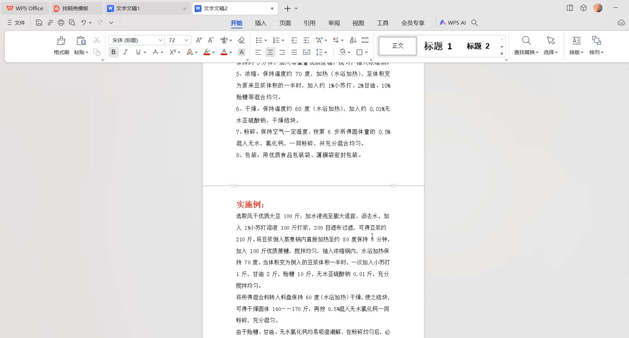Click the distributed alignment icon
This screenshot has height=338, width=629.
coord(306,52)
